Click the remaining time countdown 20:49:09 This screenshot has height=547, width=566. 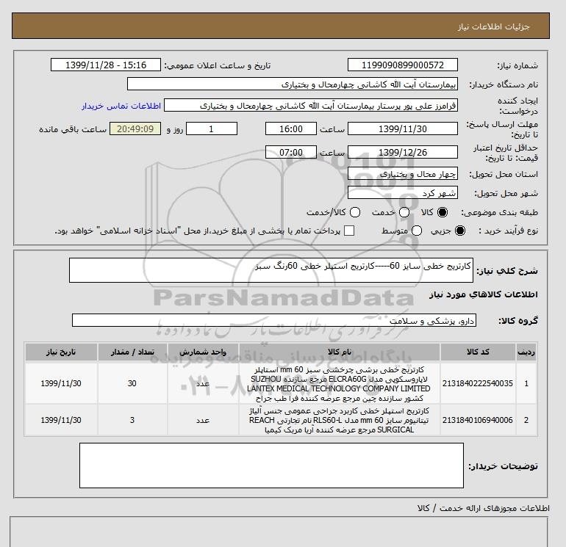tap(135, 128)
